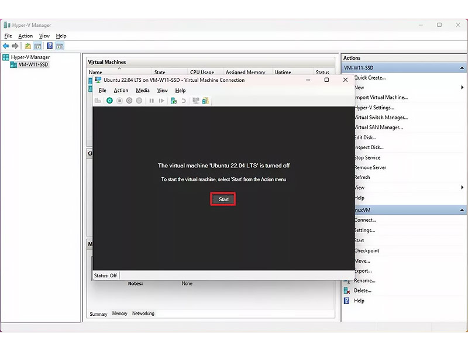The height and width of the screenshot is (351, 468).
Task: Click the Help question mark toolbar icon
Action: pos(50,46)
